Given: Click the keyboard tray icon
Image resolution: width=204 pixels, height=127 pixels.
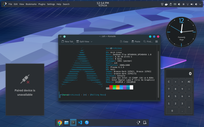Looking at the screenshot, I should point(175,4).
